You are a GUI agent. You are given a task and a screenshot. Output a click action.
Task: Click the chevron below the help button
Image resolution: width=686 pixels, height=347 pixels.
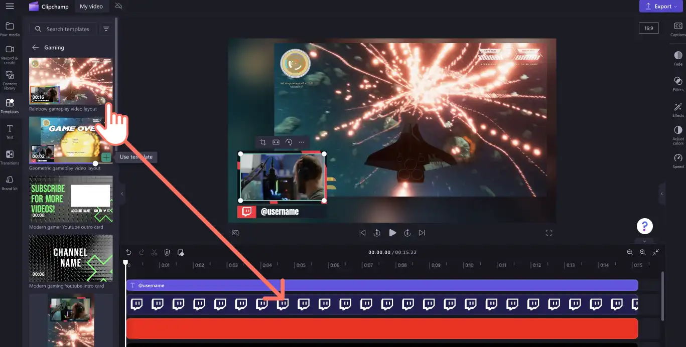pos(645,241)
